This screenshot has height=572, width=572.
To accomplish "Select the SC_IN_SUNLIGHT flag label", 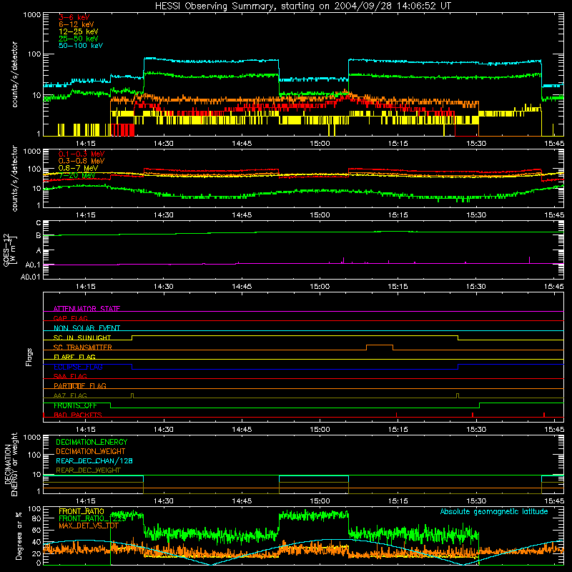I will pyautogui.click(x=82, y=337).
